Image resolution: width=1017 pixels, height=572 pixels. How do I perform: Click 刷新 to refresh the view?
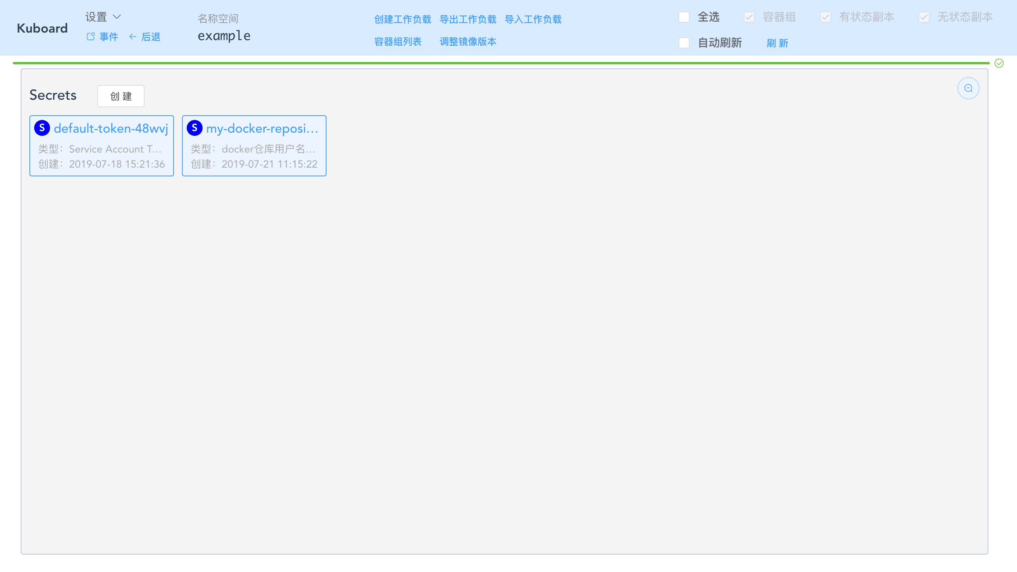[777, 44]
